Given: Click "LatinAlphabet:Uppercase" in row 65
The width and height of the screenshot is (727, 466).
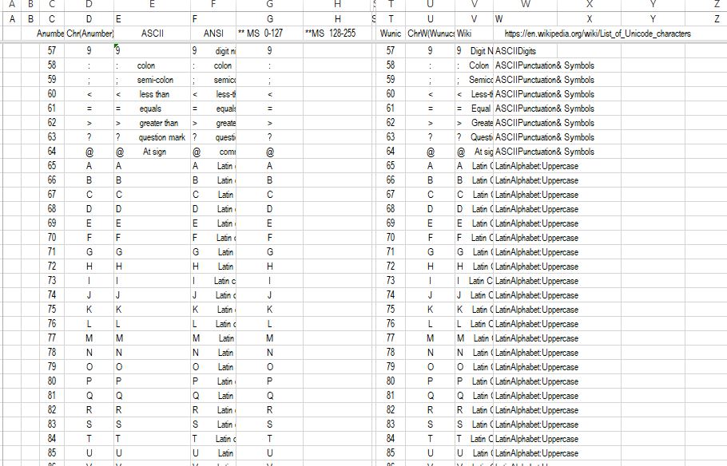Looking at the screenshot, I should coord(536,166).
